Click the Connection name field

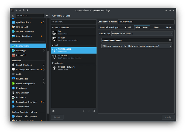[x=146, y=22]
